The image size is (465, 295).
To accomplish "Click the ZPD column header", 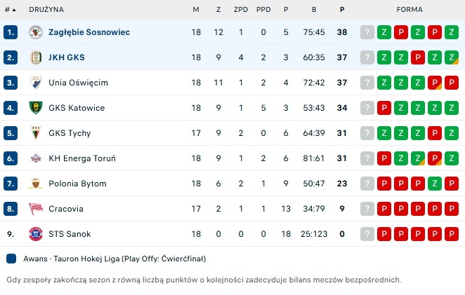I will (x=241, y=10).
